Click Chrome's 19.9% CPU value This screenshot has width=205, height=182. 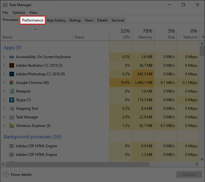pyautogui.click(x=125, y=83)
